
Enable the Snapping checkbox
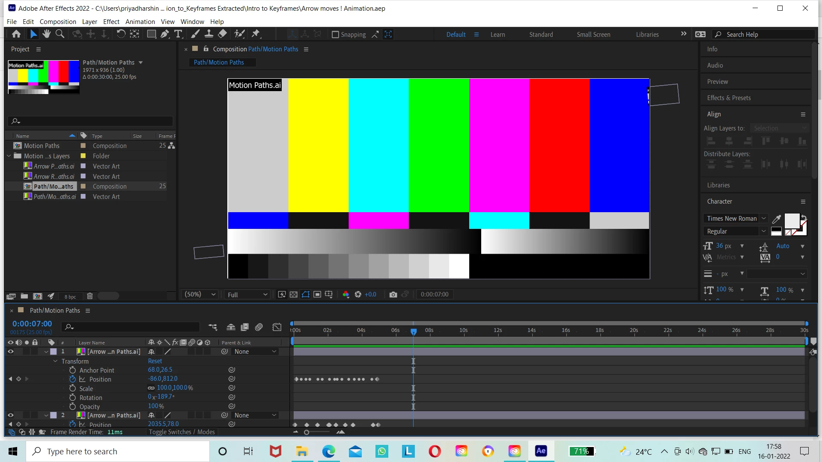(x=336, y=35)
